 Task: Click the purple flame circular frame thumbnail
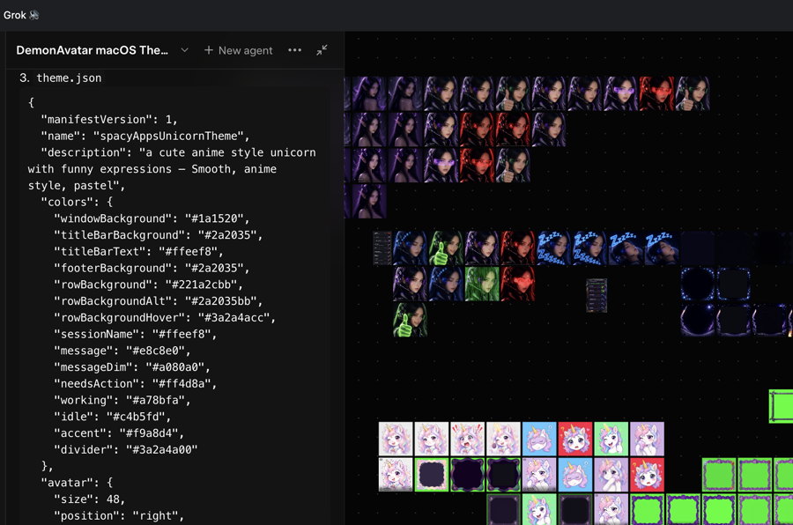[698, 320]
